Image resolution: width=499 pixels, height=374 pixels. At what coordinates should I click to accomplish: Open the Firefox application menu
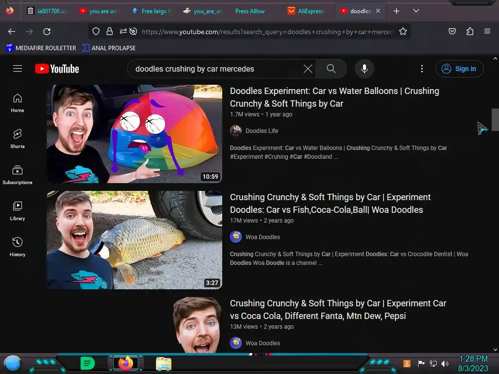click(x=487, y=32)
